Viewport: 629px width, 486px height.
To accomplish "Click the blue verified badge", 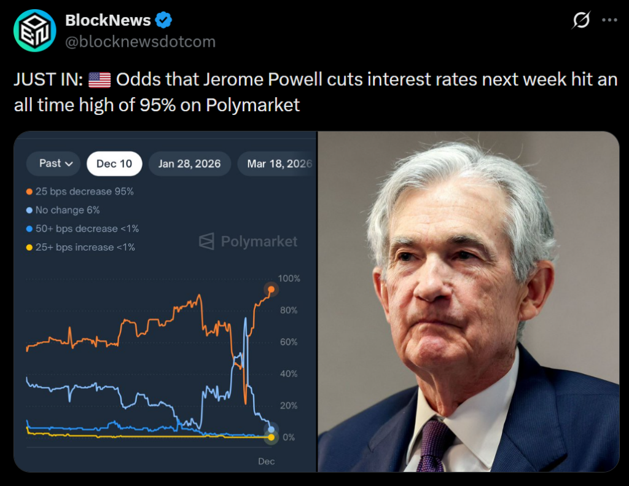I will coord(163,20).
